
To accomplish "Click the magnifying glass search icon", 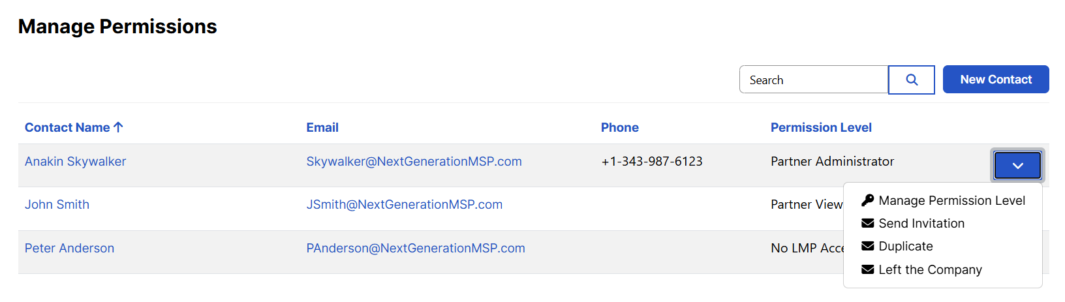I will [x=912, y=80].
